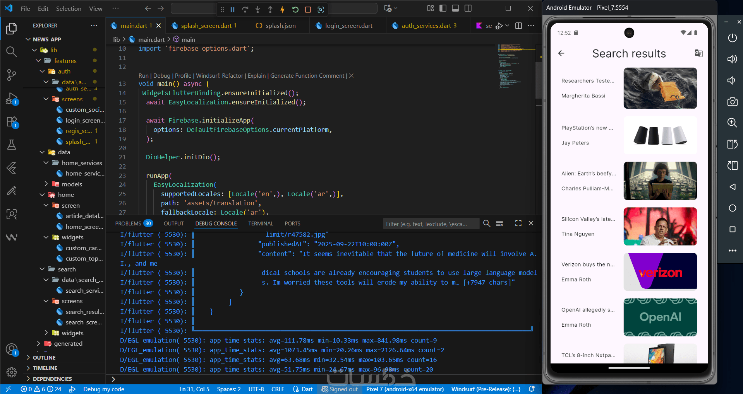Open Testing flask view
Viewport: 743px width, 394px height.
click(x=12, y=145)
